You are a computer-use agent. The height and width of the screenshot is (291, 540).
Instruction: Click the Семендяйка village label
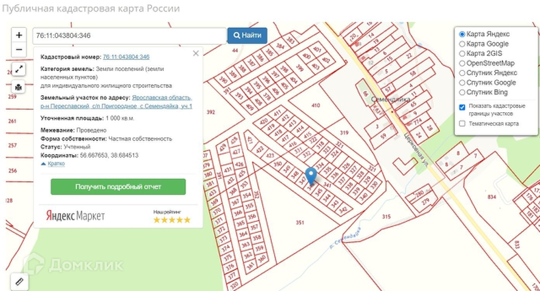click(x=391, y=99)
